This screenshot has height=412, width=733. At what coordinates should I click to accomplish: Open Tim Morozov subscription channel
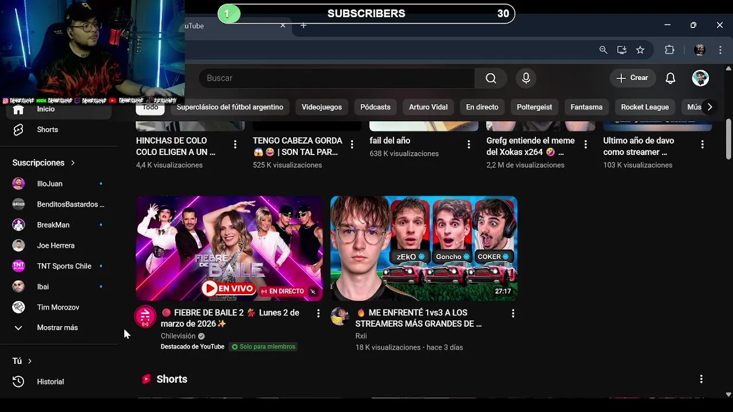[x=59, y=307]
